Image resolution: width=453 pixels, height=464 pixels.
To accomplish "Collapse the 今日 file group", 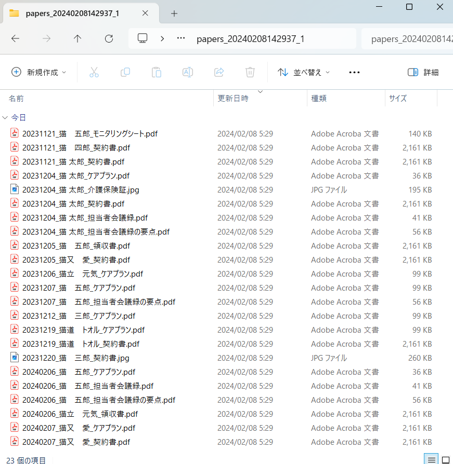I will click(x=5, y=117).
